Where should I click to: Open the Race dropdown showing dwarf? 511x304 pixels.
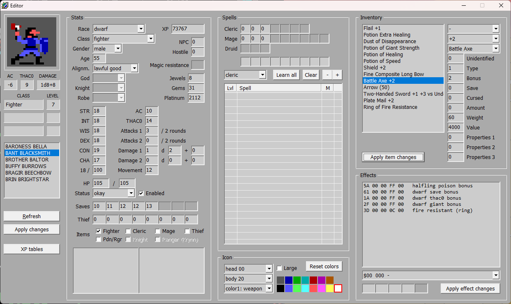141,29
